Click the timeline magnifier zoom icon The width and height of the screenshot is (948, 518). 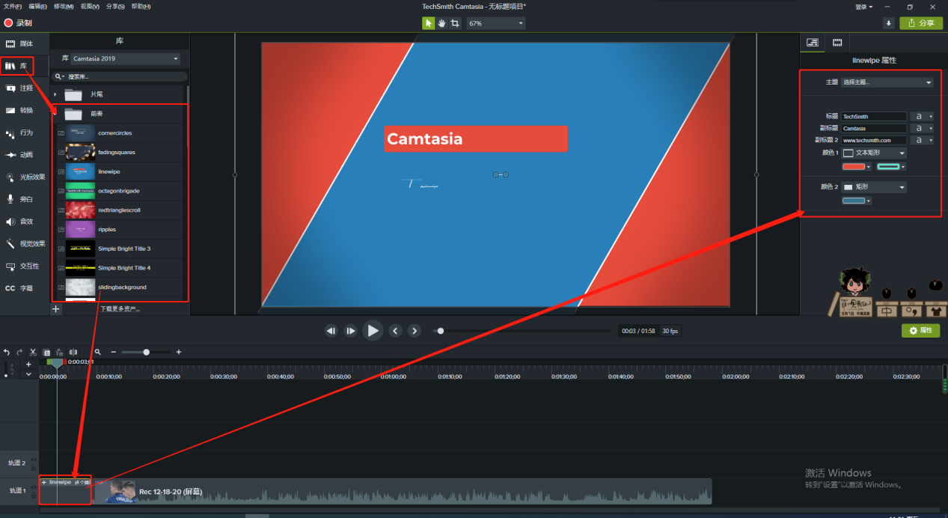tap(97, 352)
